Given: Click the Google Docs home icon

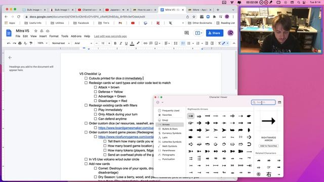Looking at the screenshot, I should click(x=9, y=33).
